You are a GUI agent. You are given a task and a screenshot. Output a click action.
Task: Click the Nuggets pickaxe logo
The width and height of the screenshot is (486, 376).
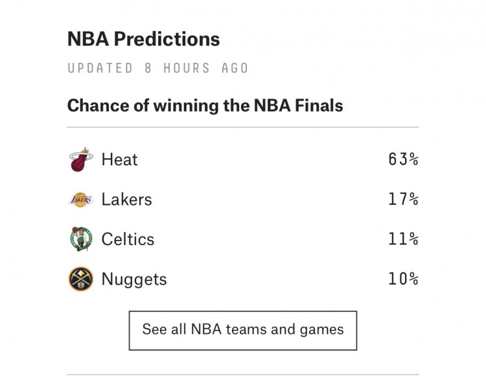coord(81,279)
